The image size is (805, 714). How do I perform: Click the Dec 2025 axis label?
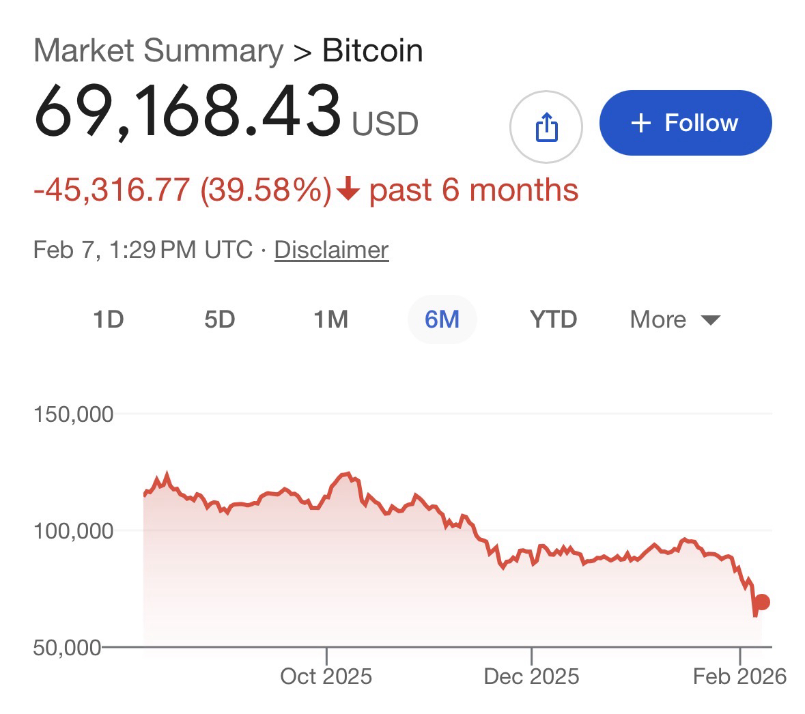tap(531, 676)
